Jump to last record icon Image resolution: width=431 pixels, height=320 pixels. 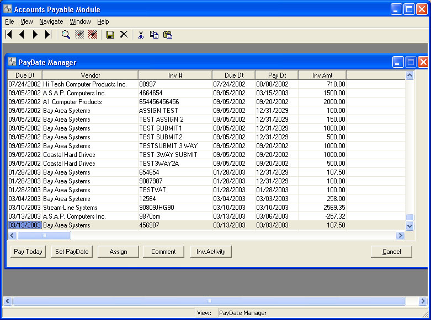[48, 35]
